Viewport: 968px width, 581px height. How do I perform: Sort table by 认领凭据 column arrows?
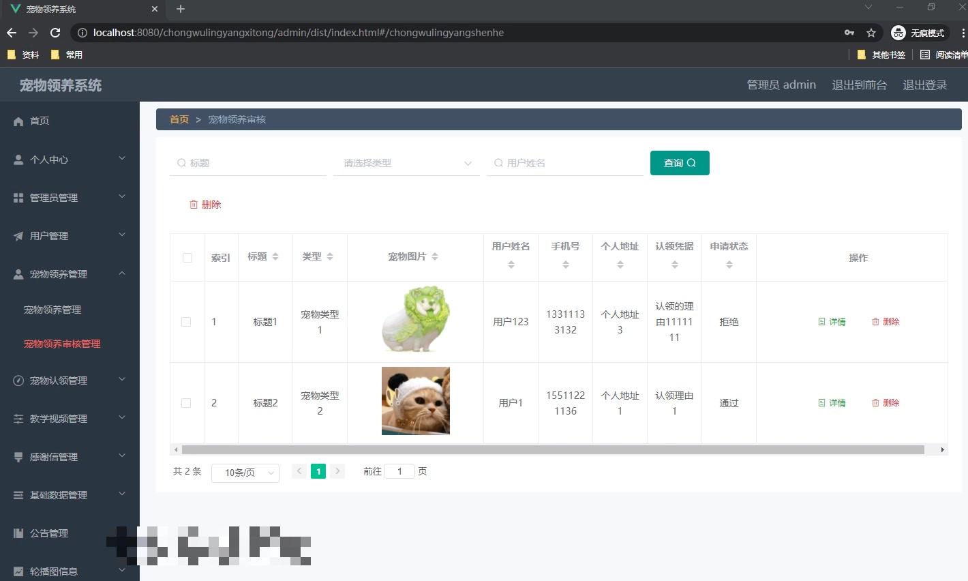click(675, 265)
